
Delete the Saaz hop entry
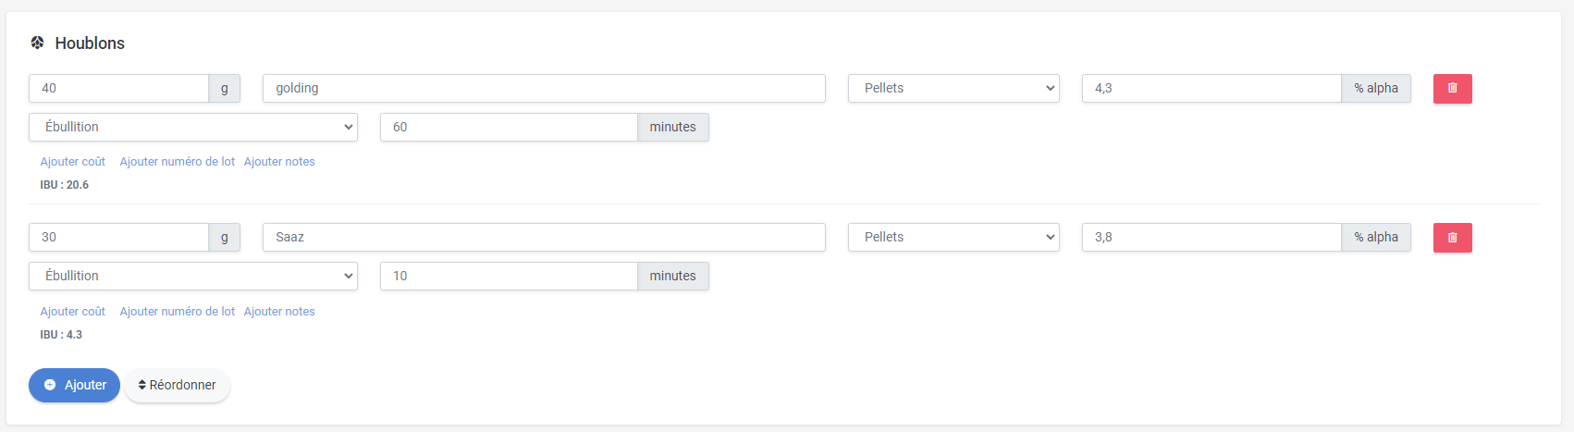click(1452, 238)
